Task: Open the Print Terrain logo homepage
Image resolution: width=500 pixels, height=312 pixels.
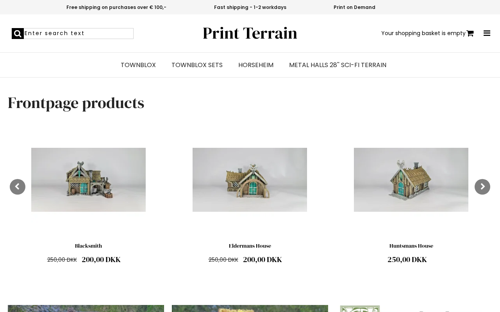Action: click(250, 34)
